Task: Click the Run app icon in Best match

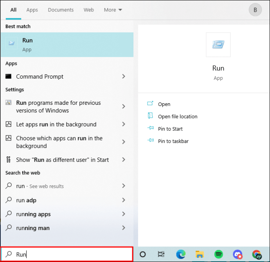Action: pos(11,43)
